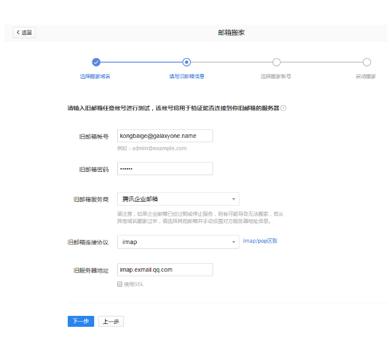The width and height of the screenshot is (387, 340).
Task: Click the 旧服务器地址 server address field
Action: 165,269
